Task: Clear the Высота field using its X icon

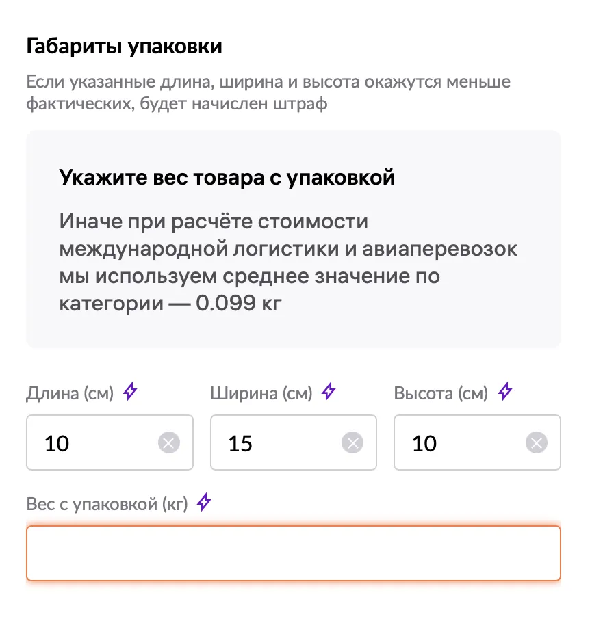Action: [x=536, y=442]
